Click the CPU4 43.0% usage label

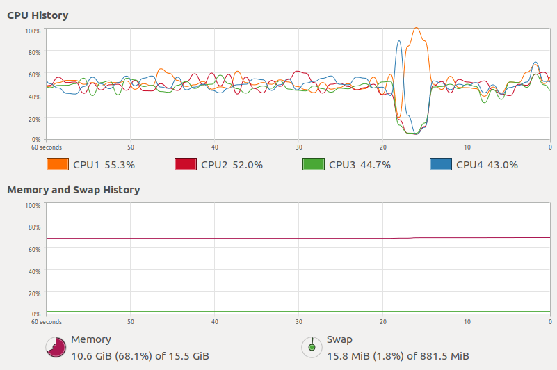(487, 166)
